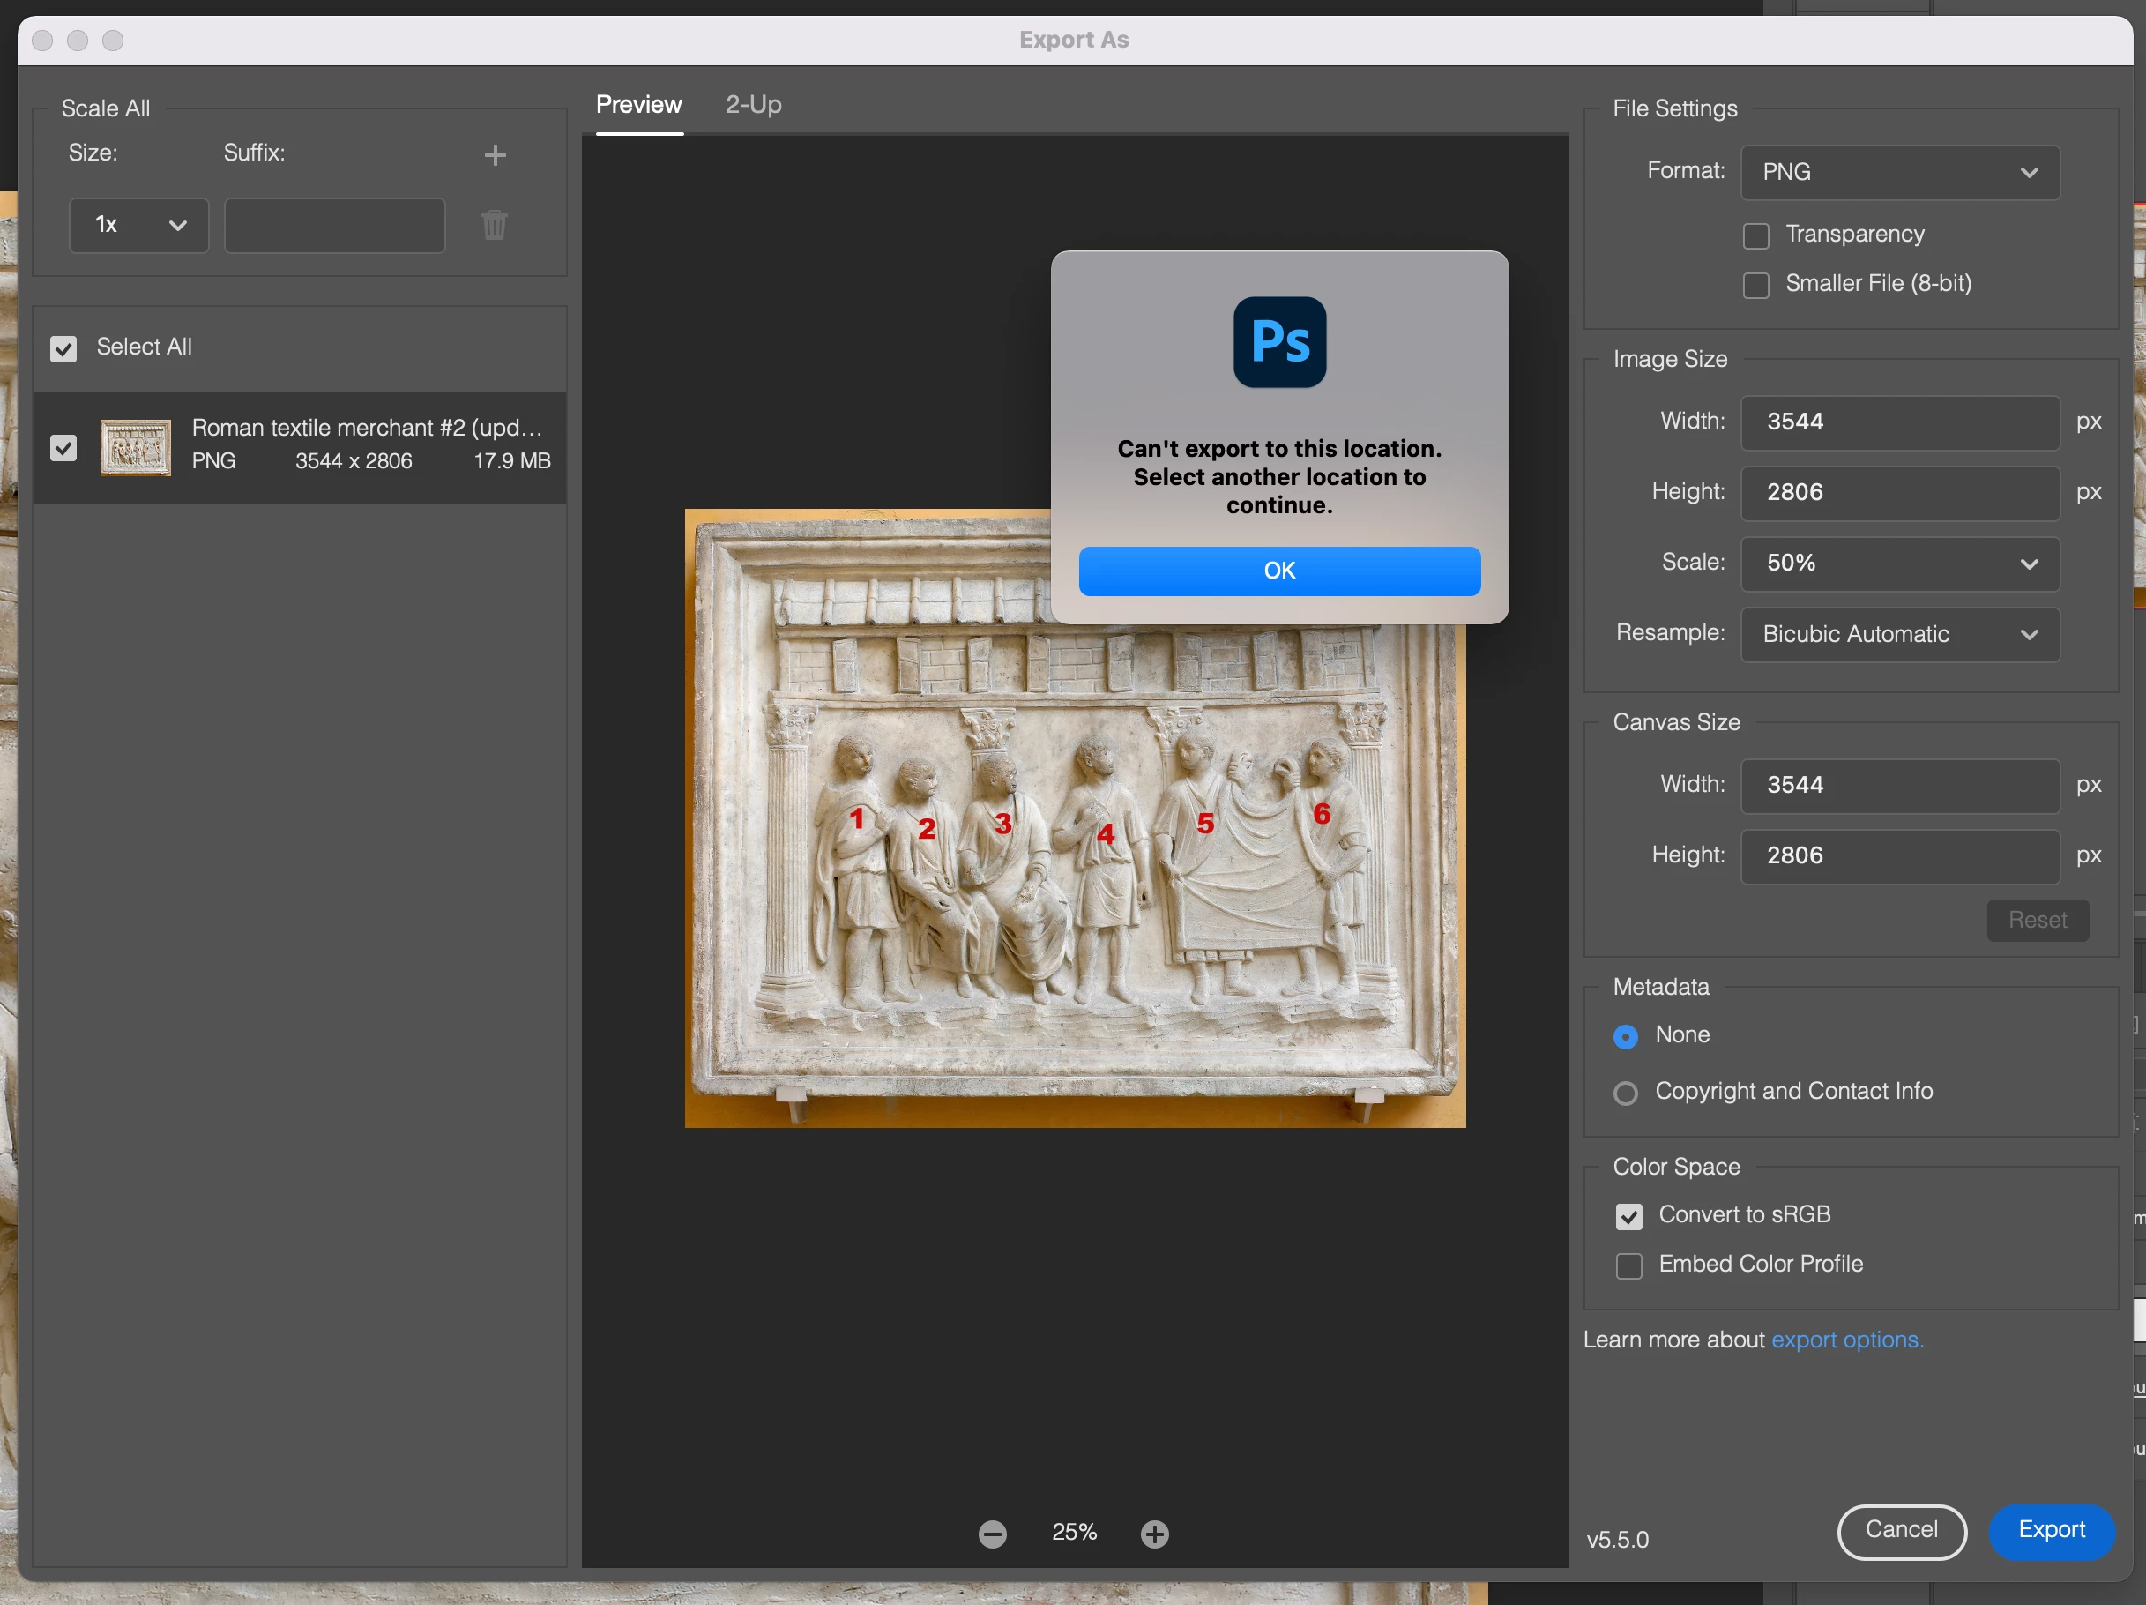Switch to the 2-Up tab

click(x=753, y=105)
